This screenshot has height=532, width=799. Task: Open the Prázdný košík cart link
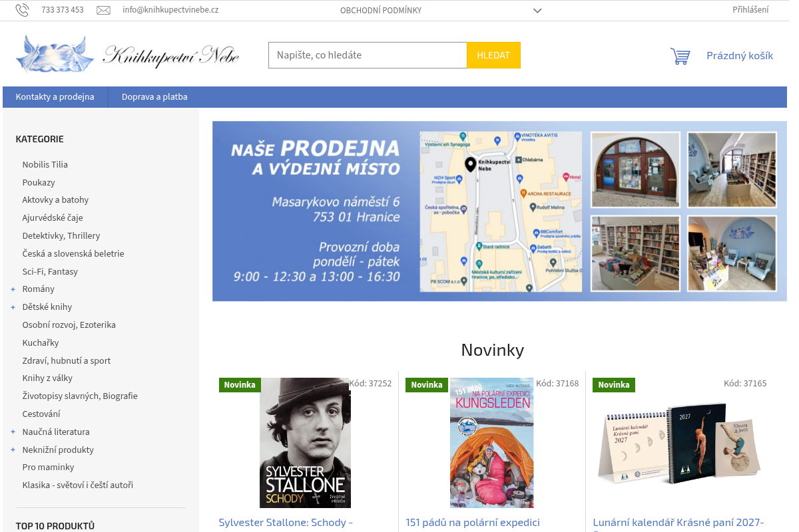coord(740,56)
